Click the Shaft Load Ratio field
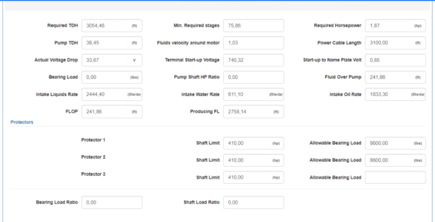This screenshot has height=222, width=435. pyautogui.click(x=254, y=203)
